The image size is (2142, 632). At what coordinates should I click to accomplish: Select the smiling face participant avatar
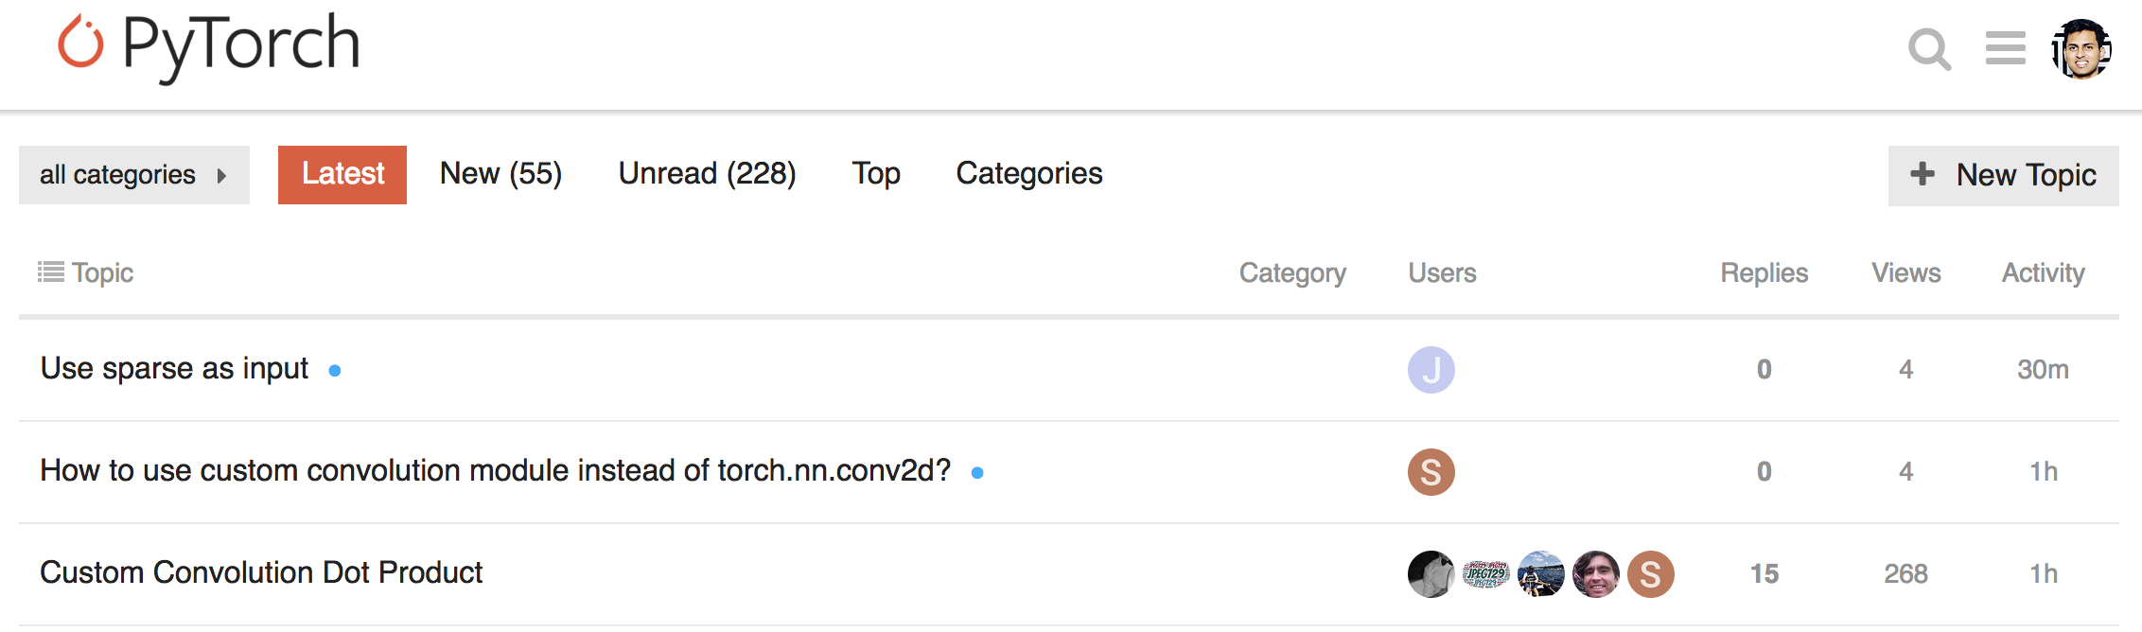click(1597, 572)
